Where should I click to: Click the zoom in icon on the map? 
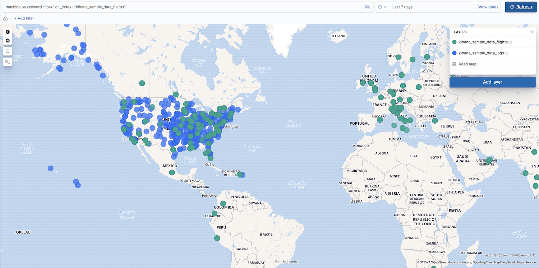8,32
